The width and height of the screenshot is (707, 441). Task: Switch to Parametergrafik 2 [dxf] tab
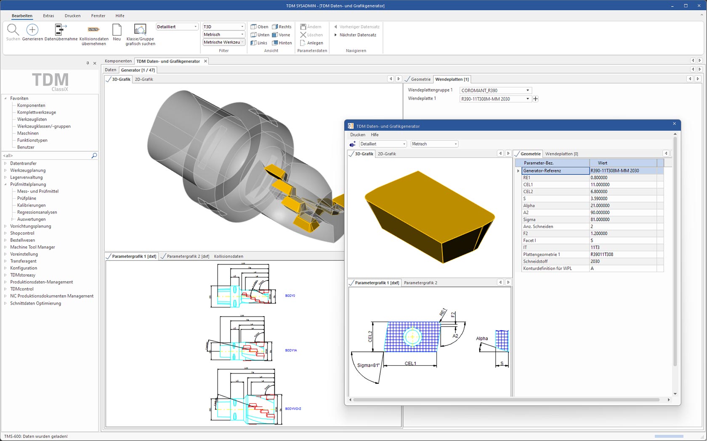click(185, 256)
